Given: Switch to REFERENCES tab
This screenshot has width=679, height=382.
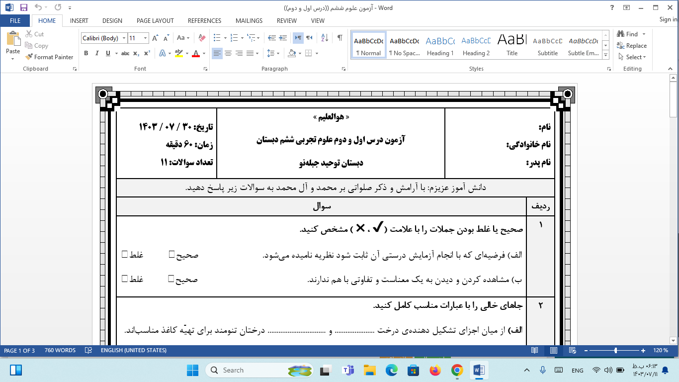Looking at the screenshot, I should point(204,21).
